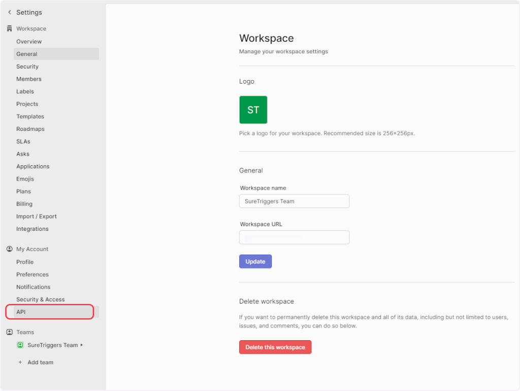Open Billing settings
Viewport: 520px width, 391px height.
coord(24,204)
